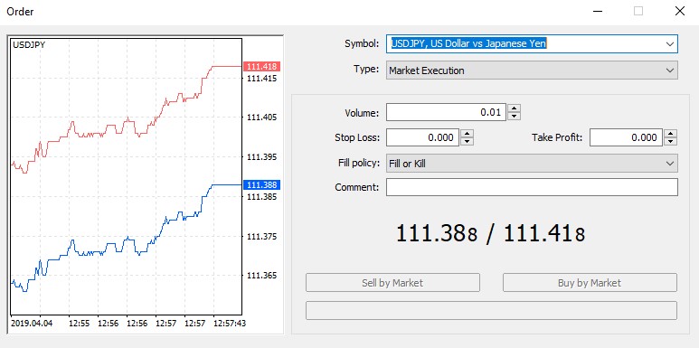Select the Take Profit value field
This screenshot has width=699, height=348.
[x=626, y=137]
